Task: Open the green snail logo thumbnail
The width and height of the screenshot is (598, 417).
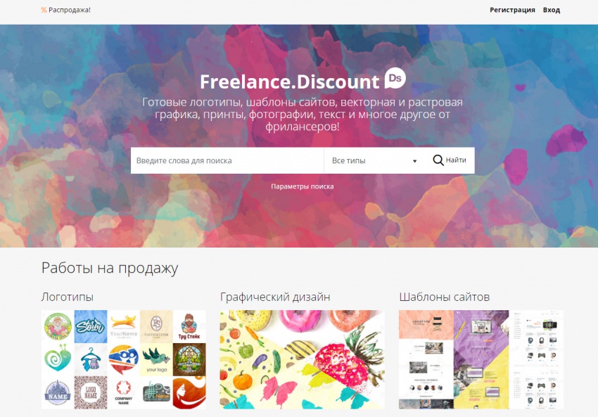Action: (58, 359)
